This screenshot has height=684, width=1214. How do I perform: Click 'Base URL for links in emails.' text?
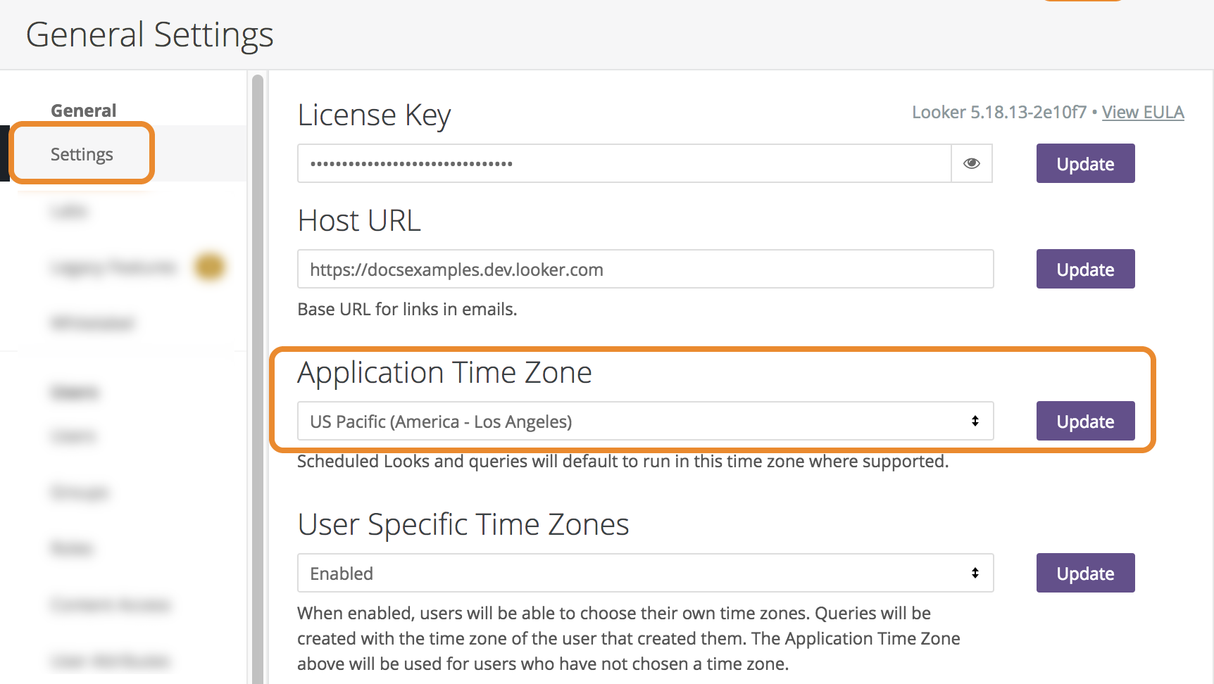[407, 309]
